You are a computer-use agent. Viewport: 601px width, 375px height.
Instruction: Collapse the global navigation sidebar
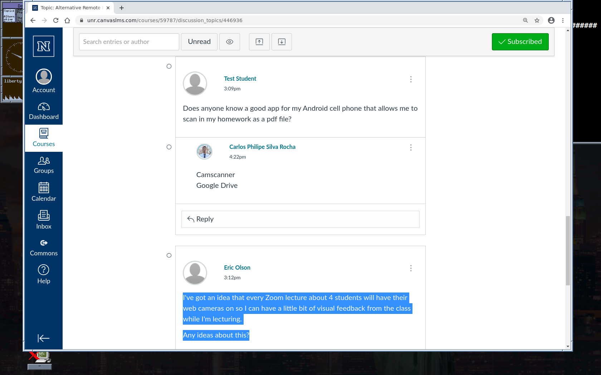43,338
